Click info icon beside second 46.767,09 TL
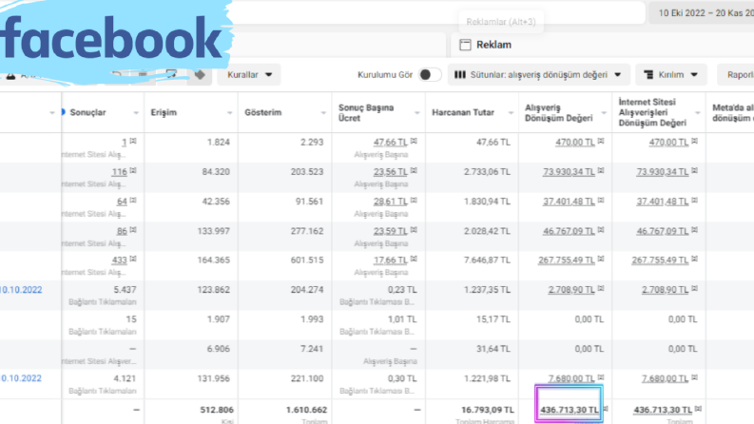The width and height of the screenshot is (754, 424). 695,230
